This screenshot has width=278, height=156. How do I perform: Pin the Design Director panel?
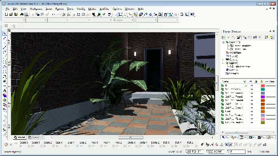(270, 31)
